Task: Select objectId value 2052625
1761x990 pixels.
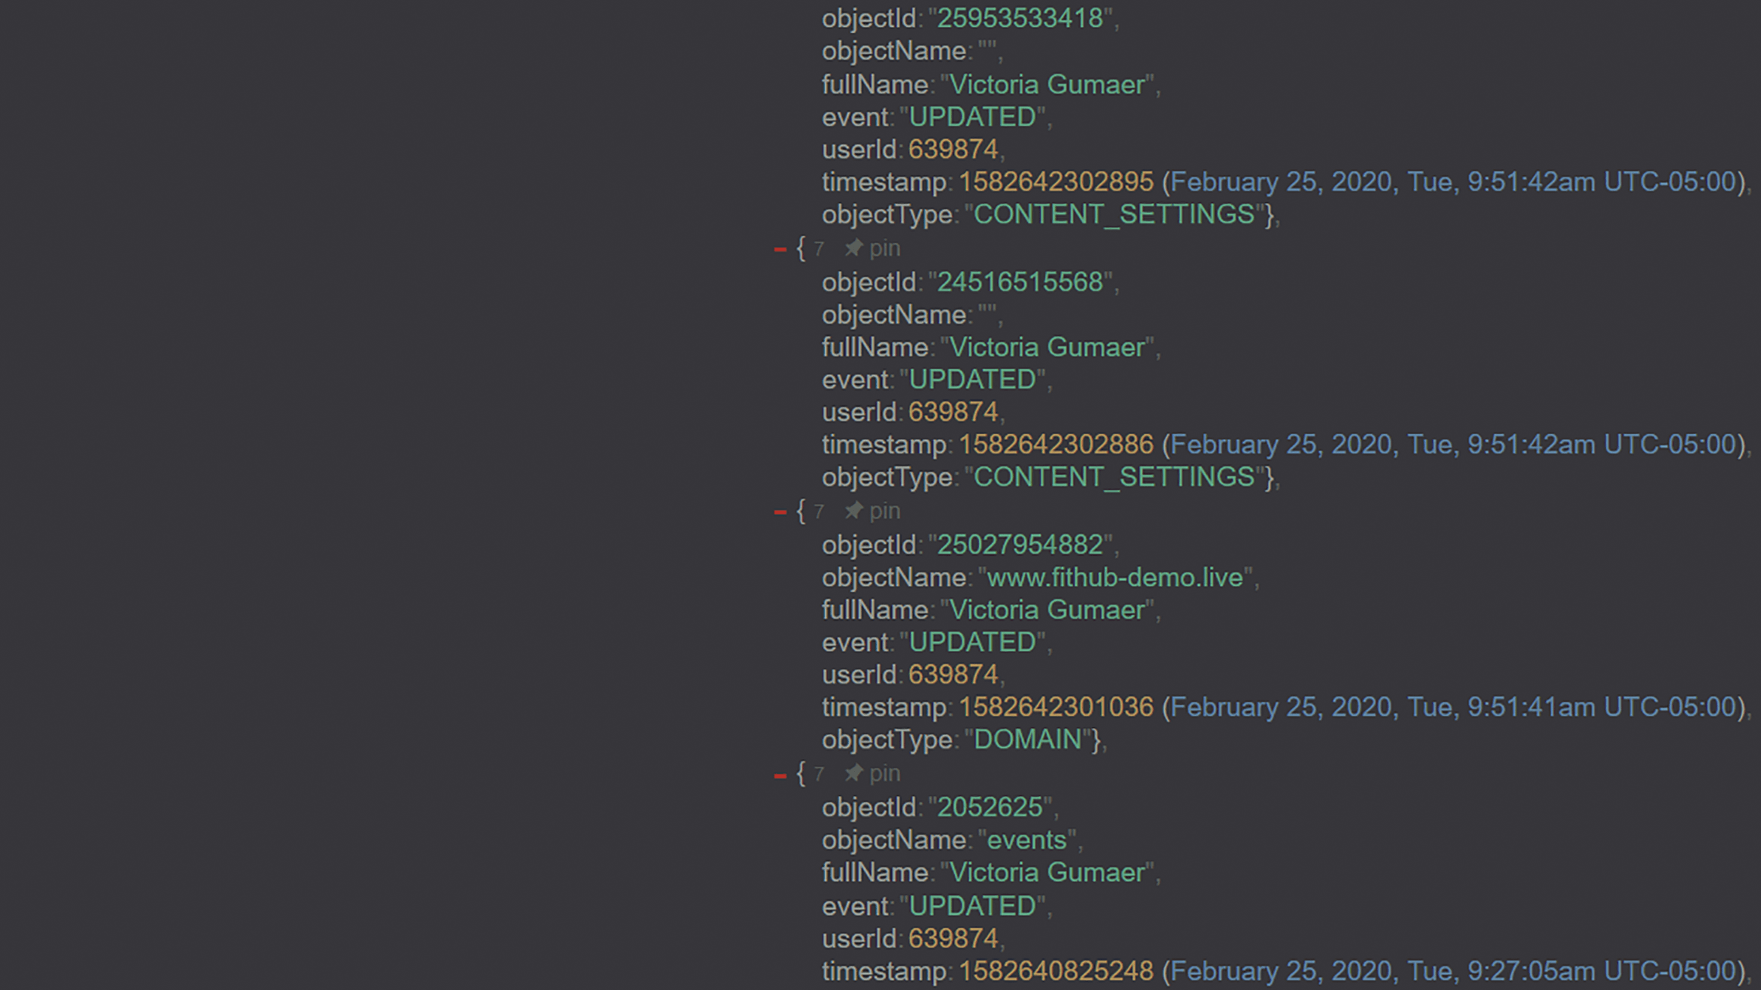Action: [990, 807]
